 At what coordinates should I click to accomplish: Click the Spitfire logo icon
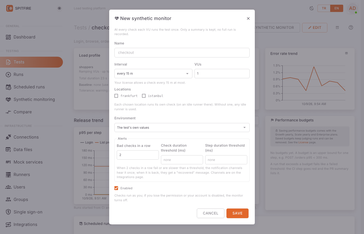(9, 8)
